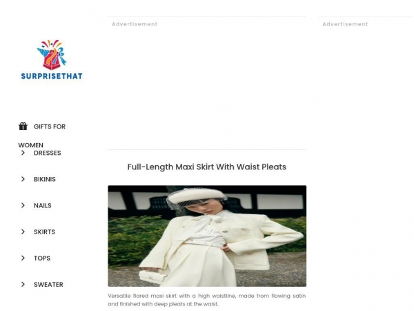Go to the BIKINIS category

[x=45, y=179]
